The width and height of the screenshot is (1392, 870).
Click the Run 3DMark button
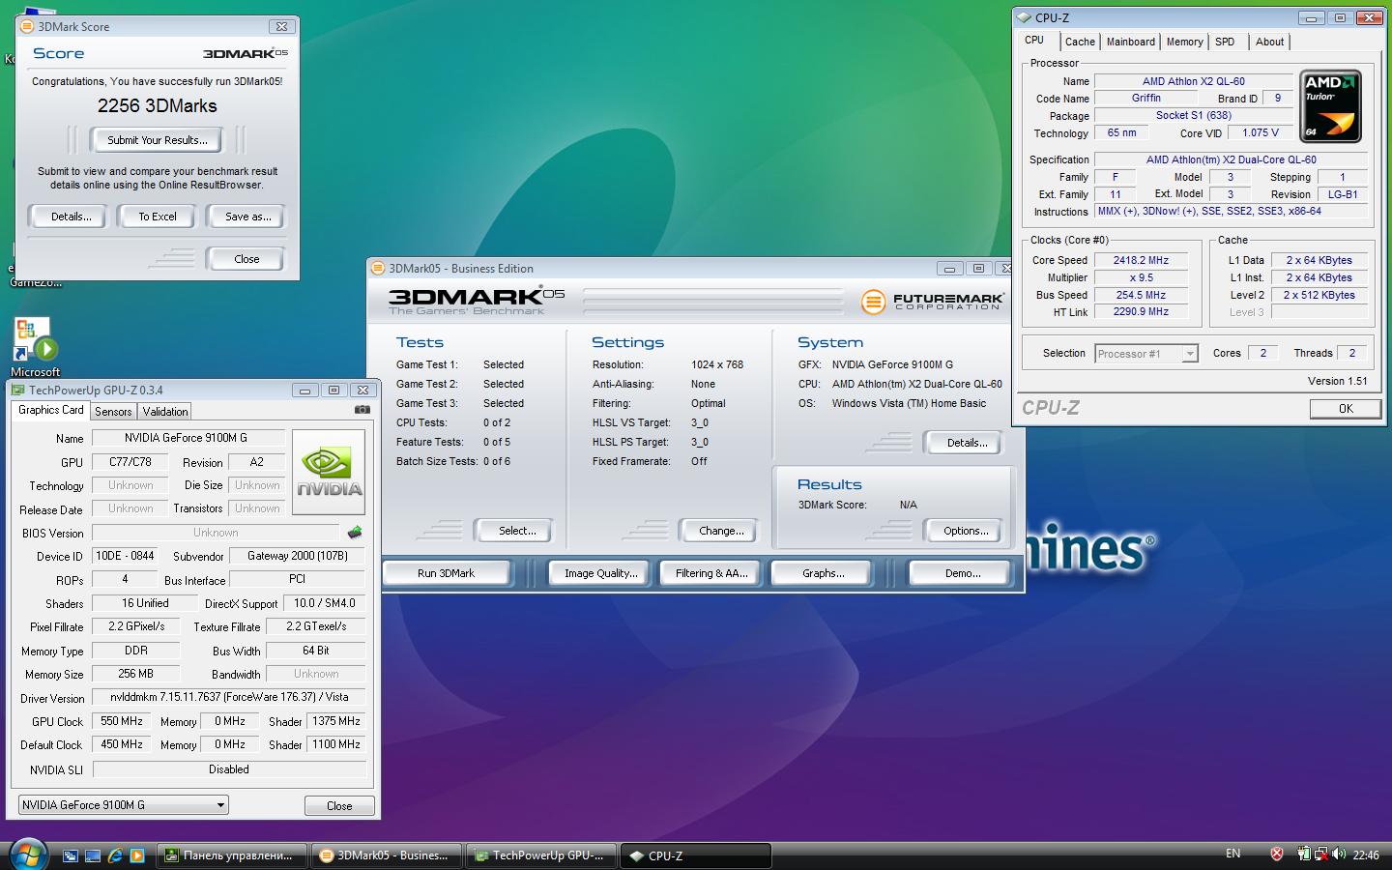446,573
